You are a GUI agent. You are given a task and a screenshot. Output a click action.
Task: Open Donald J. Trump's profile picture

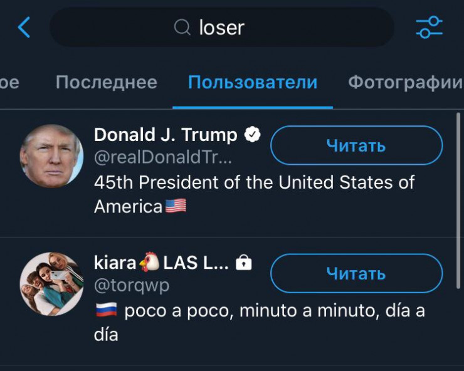tap(51, 156)
